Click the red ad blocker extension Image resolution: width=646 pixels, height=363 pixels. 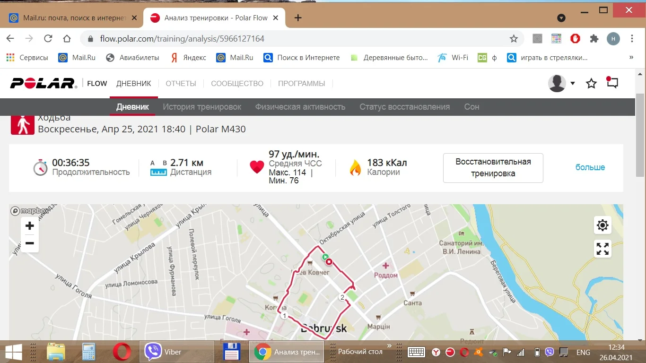[x=575, y=39]
